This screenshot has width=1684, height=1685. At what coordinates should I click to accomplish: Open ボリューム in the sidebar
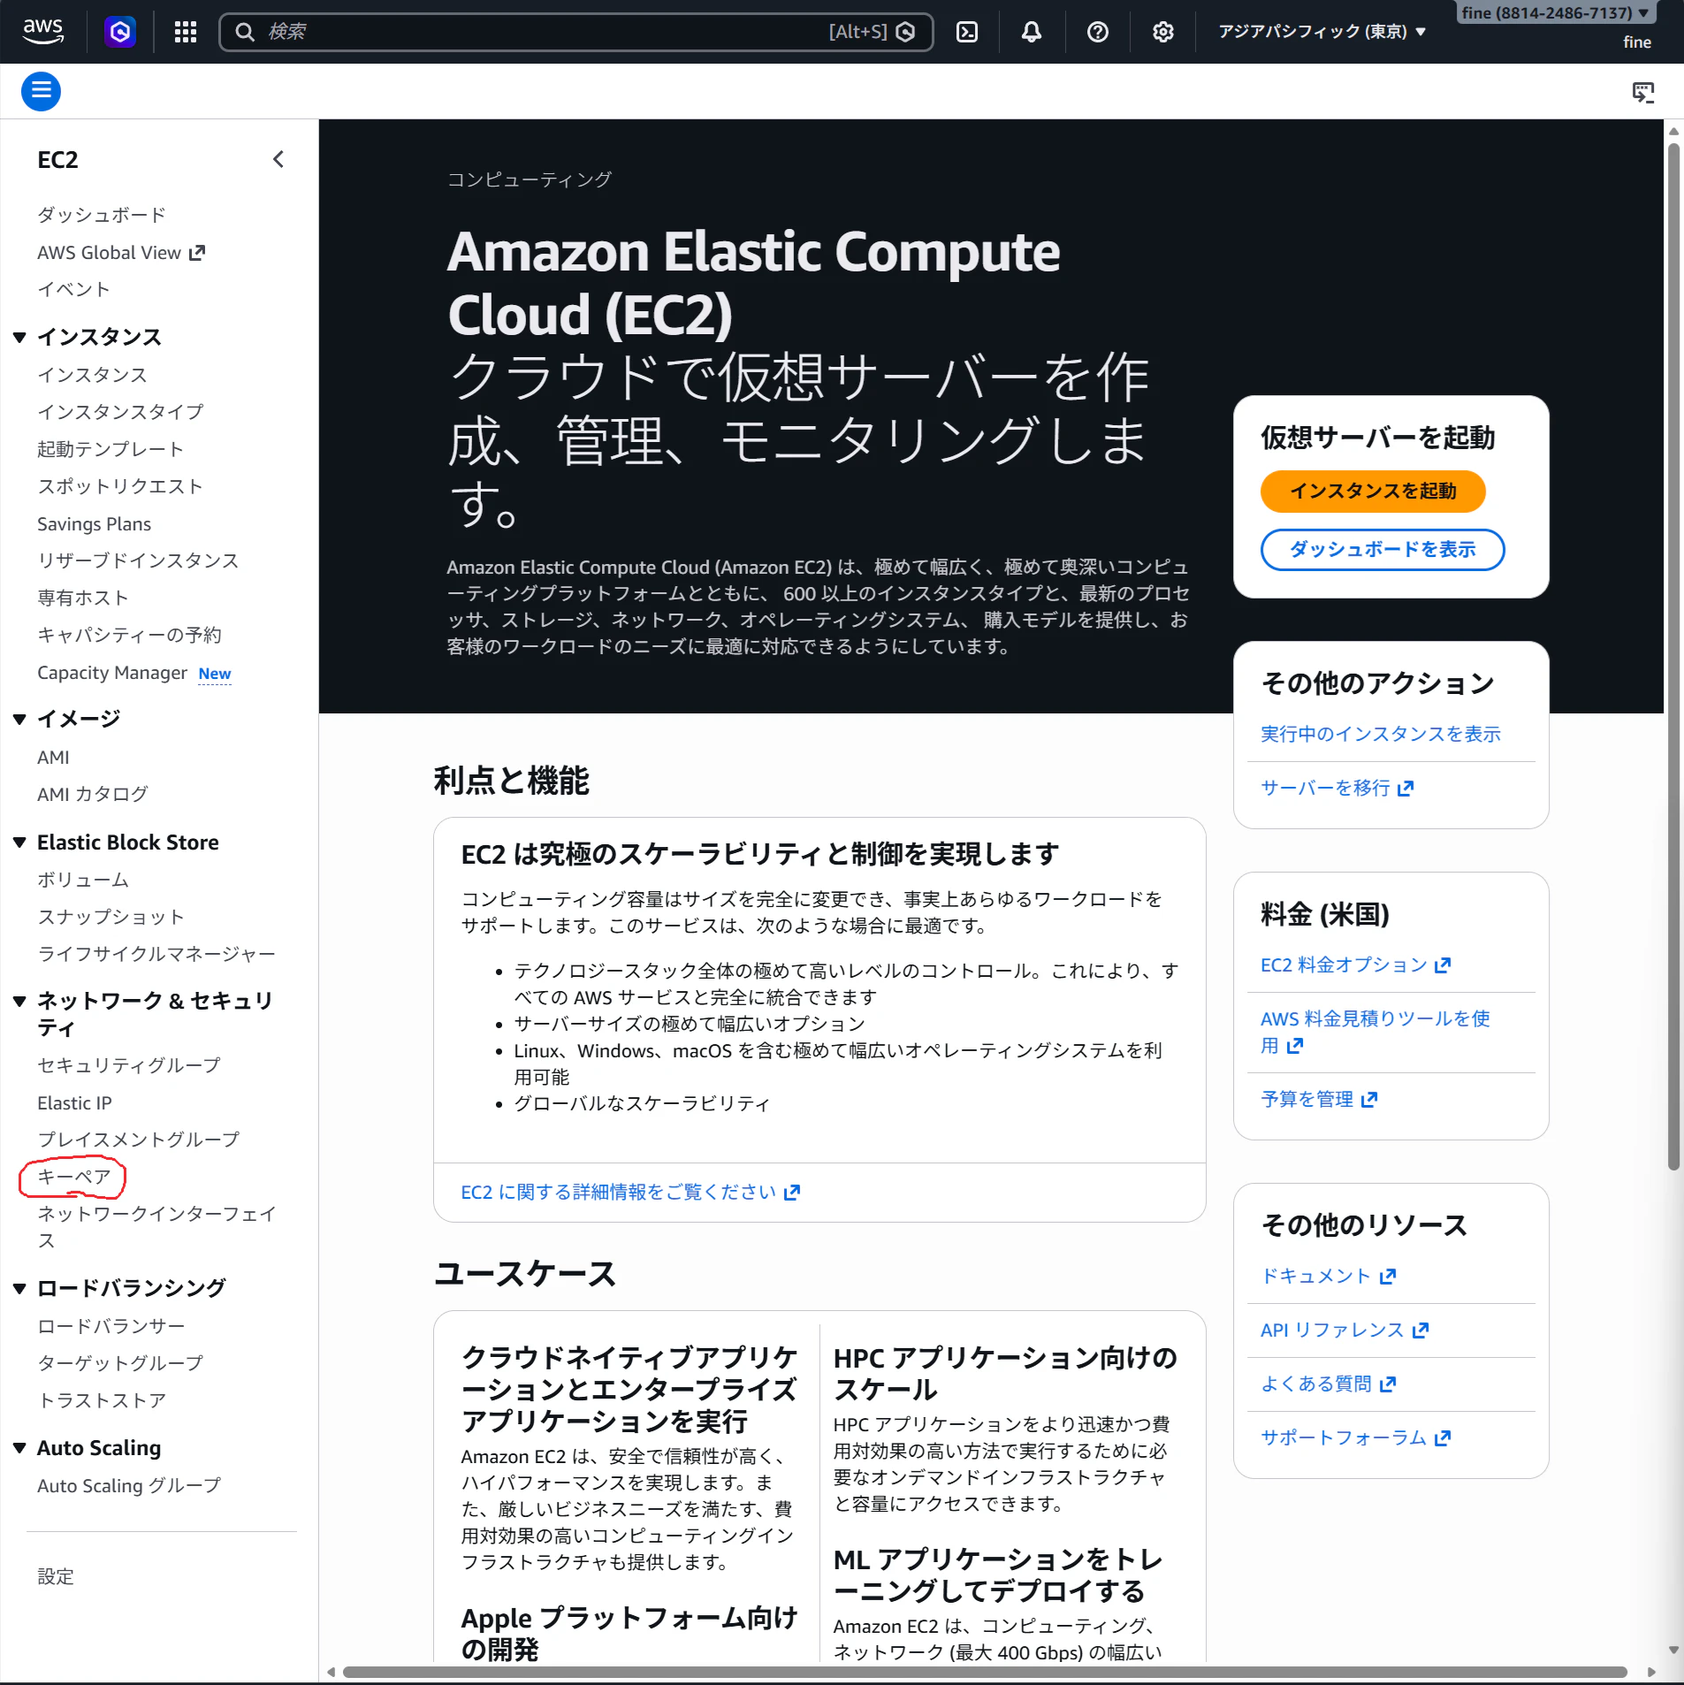click(83, 880)
